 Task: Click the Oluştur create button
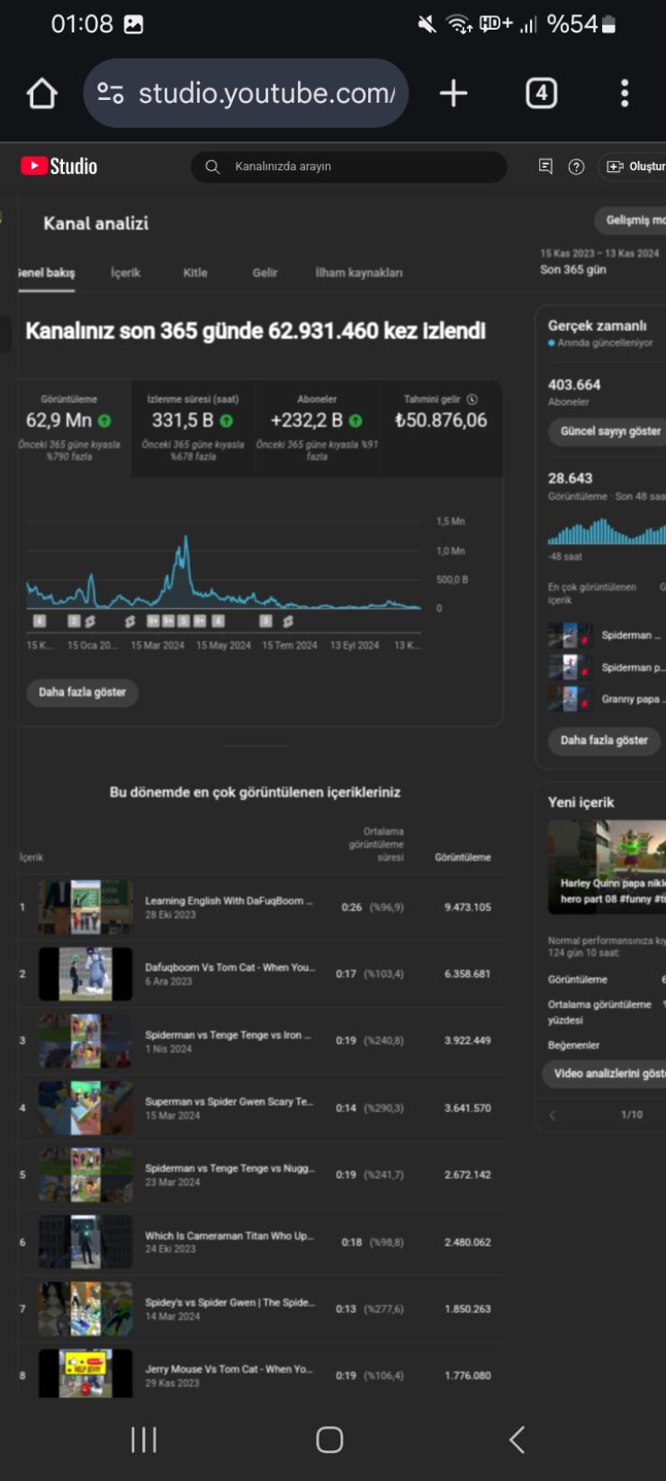click(x=634, y=167)
